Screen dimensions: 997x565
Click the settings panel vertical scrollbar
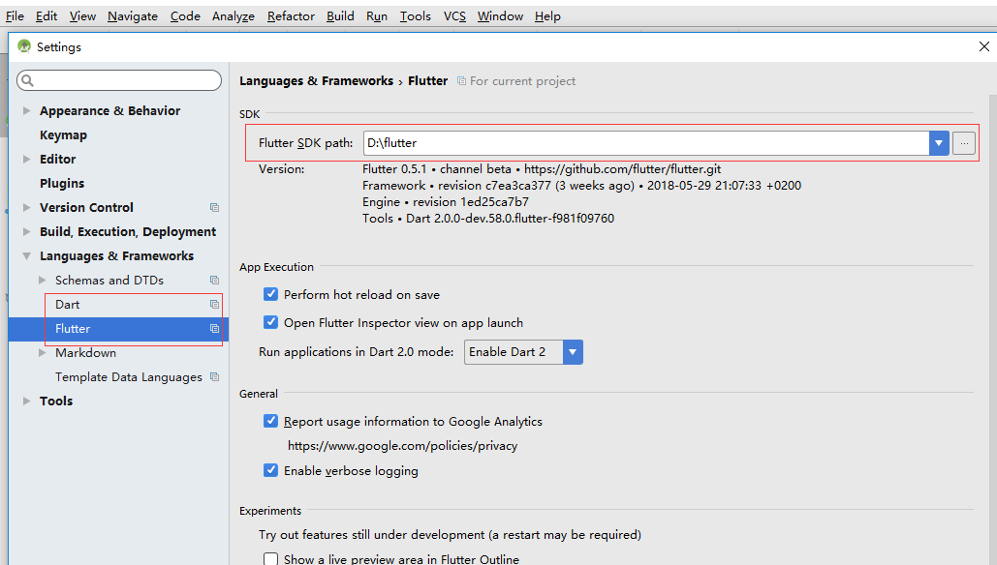pos(992,330)
